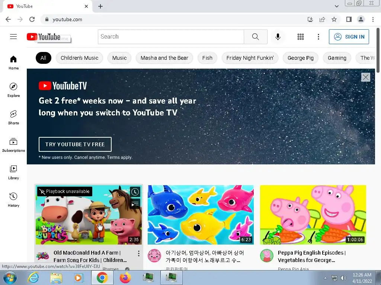Open the Windows Start menu
Image resolution: width=381 pixels, height=285 pixels.
pyautogui.click(x=10, y=278)
